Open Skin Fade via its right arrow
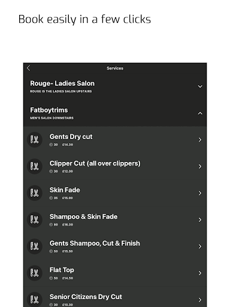This screenshot has width=230, height=307. (x=200, y=193)
